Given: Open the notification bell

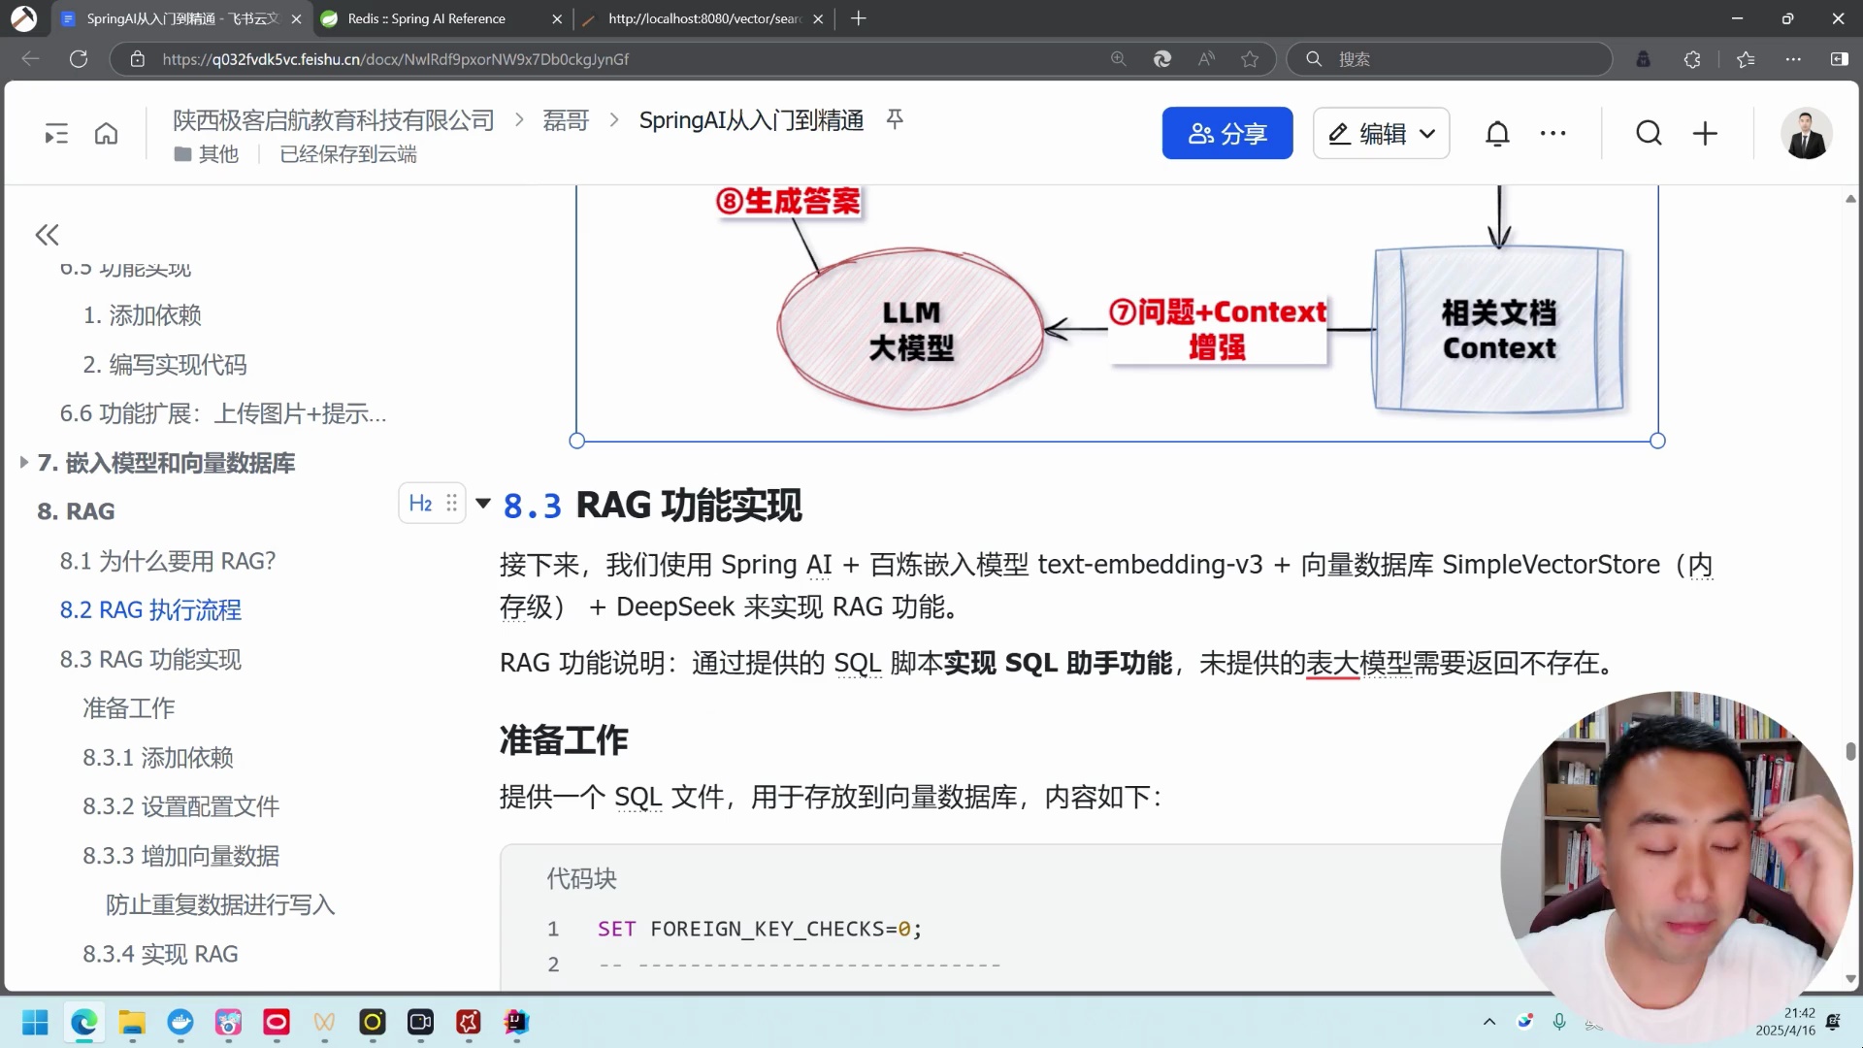Looking at the screenshot, I should [1497, 133].
